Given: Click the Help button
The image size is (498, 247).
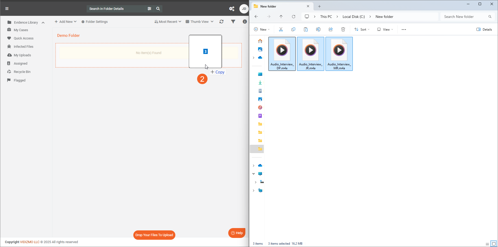Looking at the screenshot, I should (x=237, y=233).
